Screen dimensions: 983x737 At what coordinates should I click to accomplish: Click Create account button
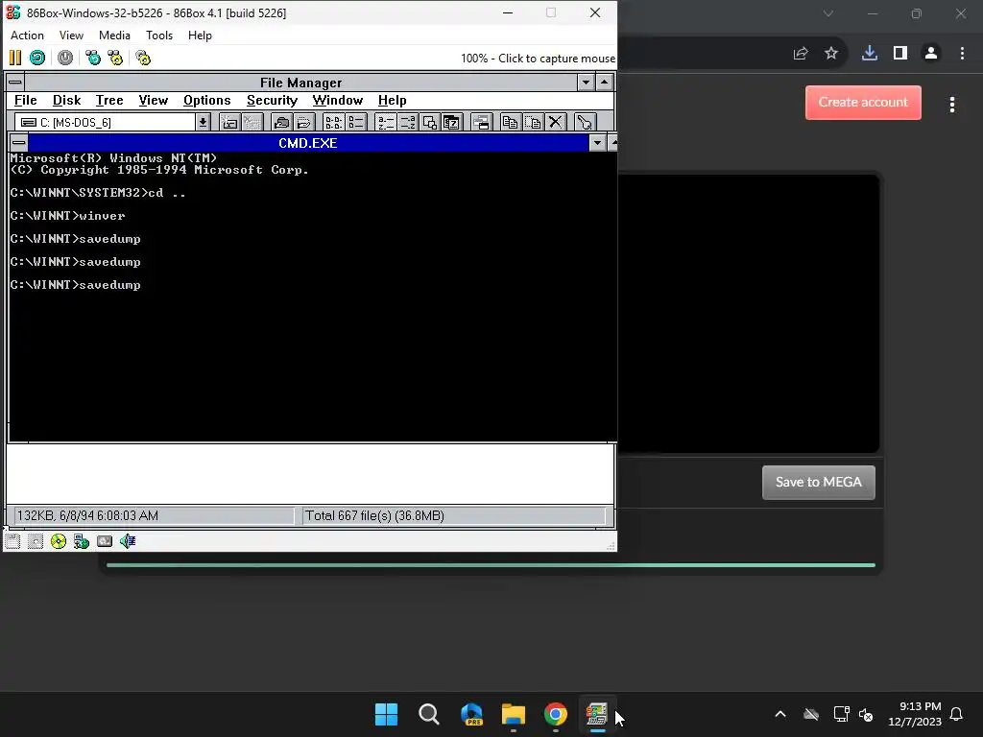[863, 102]
